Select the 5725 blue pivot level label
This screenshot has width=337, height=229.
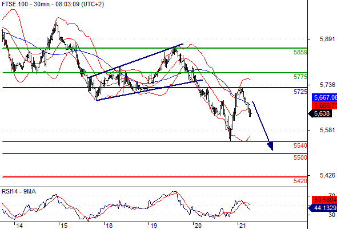(x=300, y=92)
